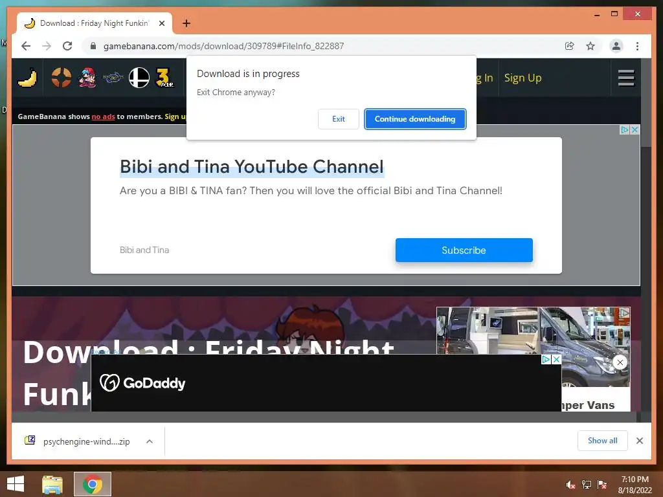Click the GoDaddy logo in the banner
Image resolution: width=663 pixels, height=497 pixels.
pyautogui.click(x=142, y=383)
